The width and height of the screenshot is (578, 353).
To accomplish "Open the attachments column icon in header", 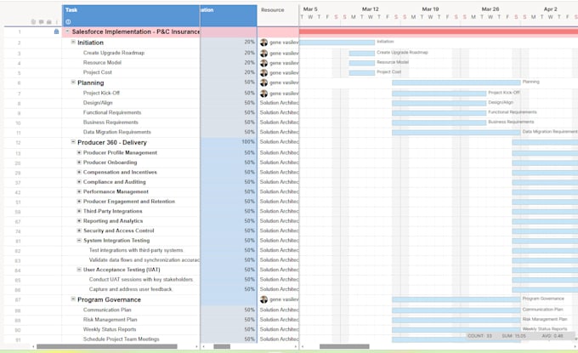I will [33, 22].
